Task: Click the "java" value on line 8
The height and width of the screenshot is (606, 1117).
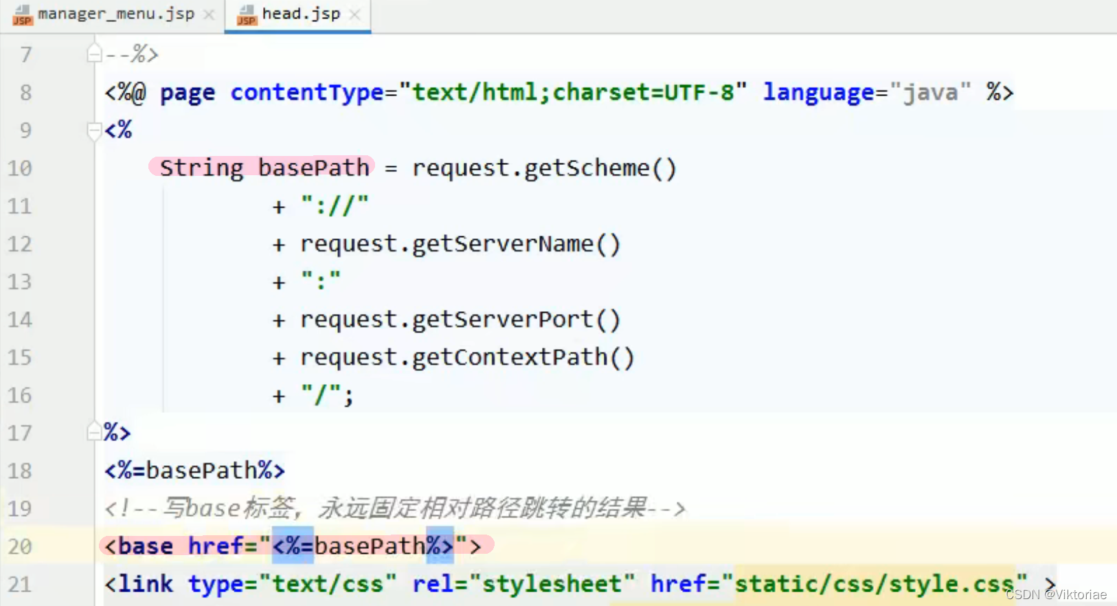Action: pyautogui.click(x=930, y=92)
